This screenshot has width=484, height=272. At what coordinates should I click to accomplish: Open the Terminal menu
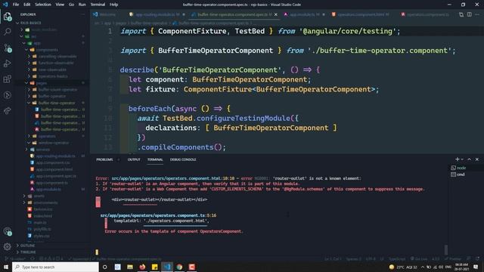click(98, 5)
